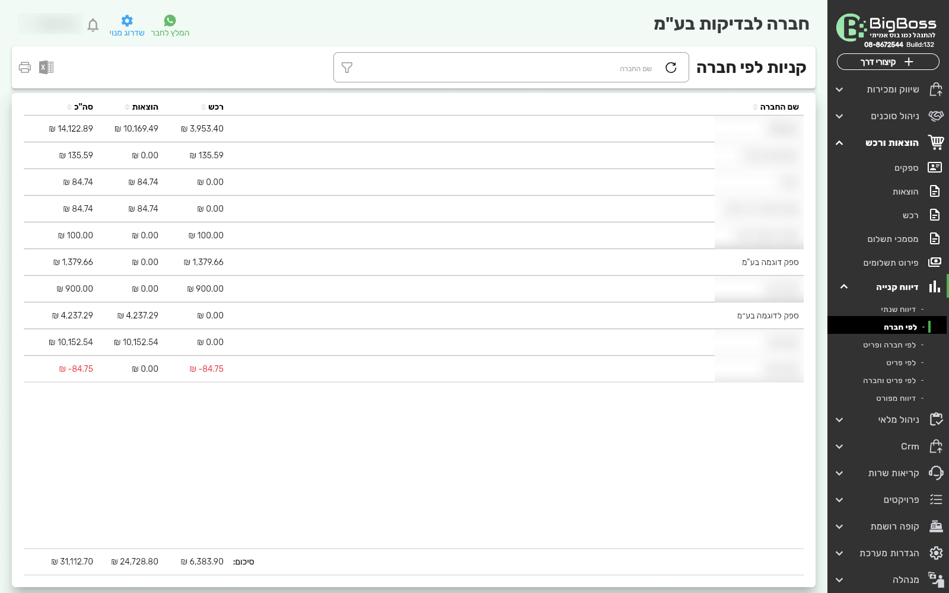Export table to Excel icon

click(x=46, y=68)
